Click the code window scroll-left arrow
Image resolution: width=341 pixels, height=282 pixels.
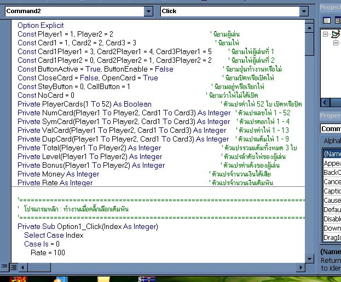click(x=22, y=267)
